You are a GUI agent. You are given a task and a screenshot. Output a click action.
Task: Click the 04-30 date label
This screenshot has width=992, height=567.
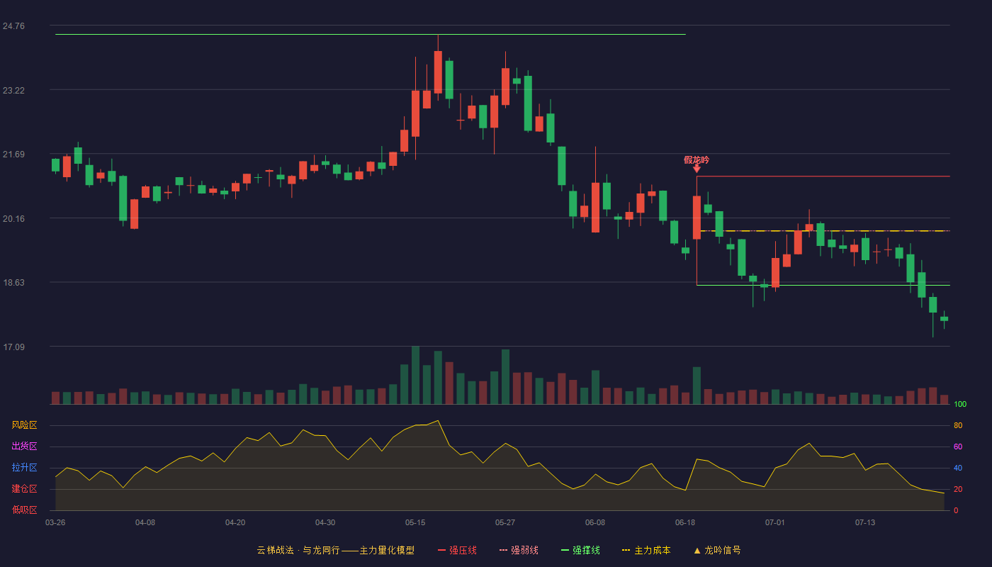325,522
